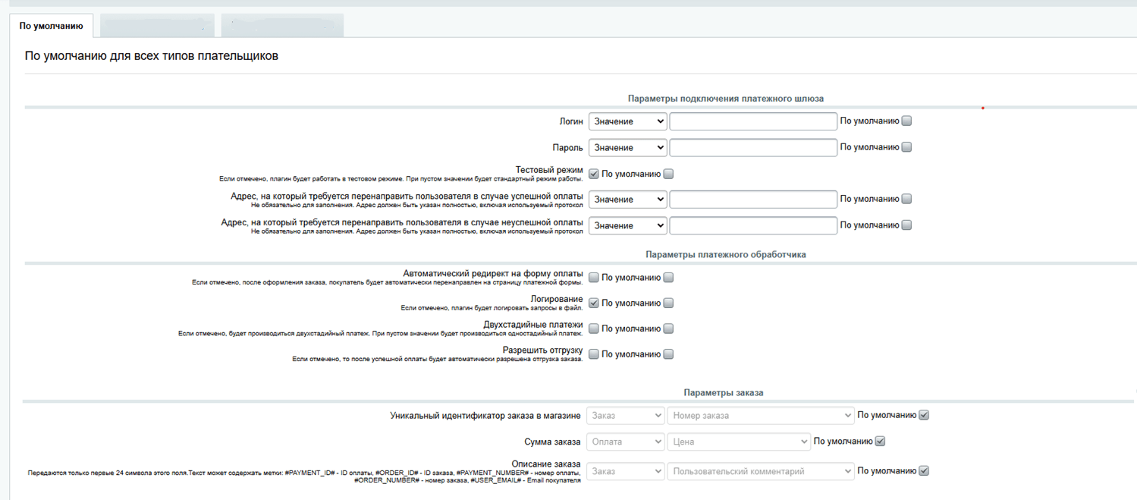The width and height of the screenshot is (1137, 500).
Task: Click the successful payment redirect address field
Action: (752, 200)
